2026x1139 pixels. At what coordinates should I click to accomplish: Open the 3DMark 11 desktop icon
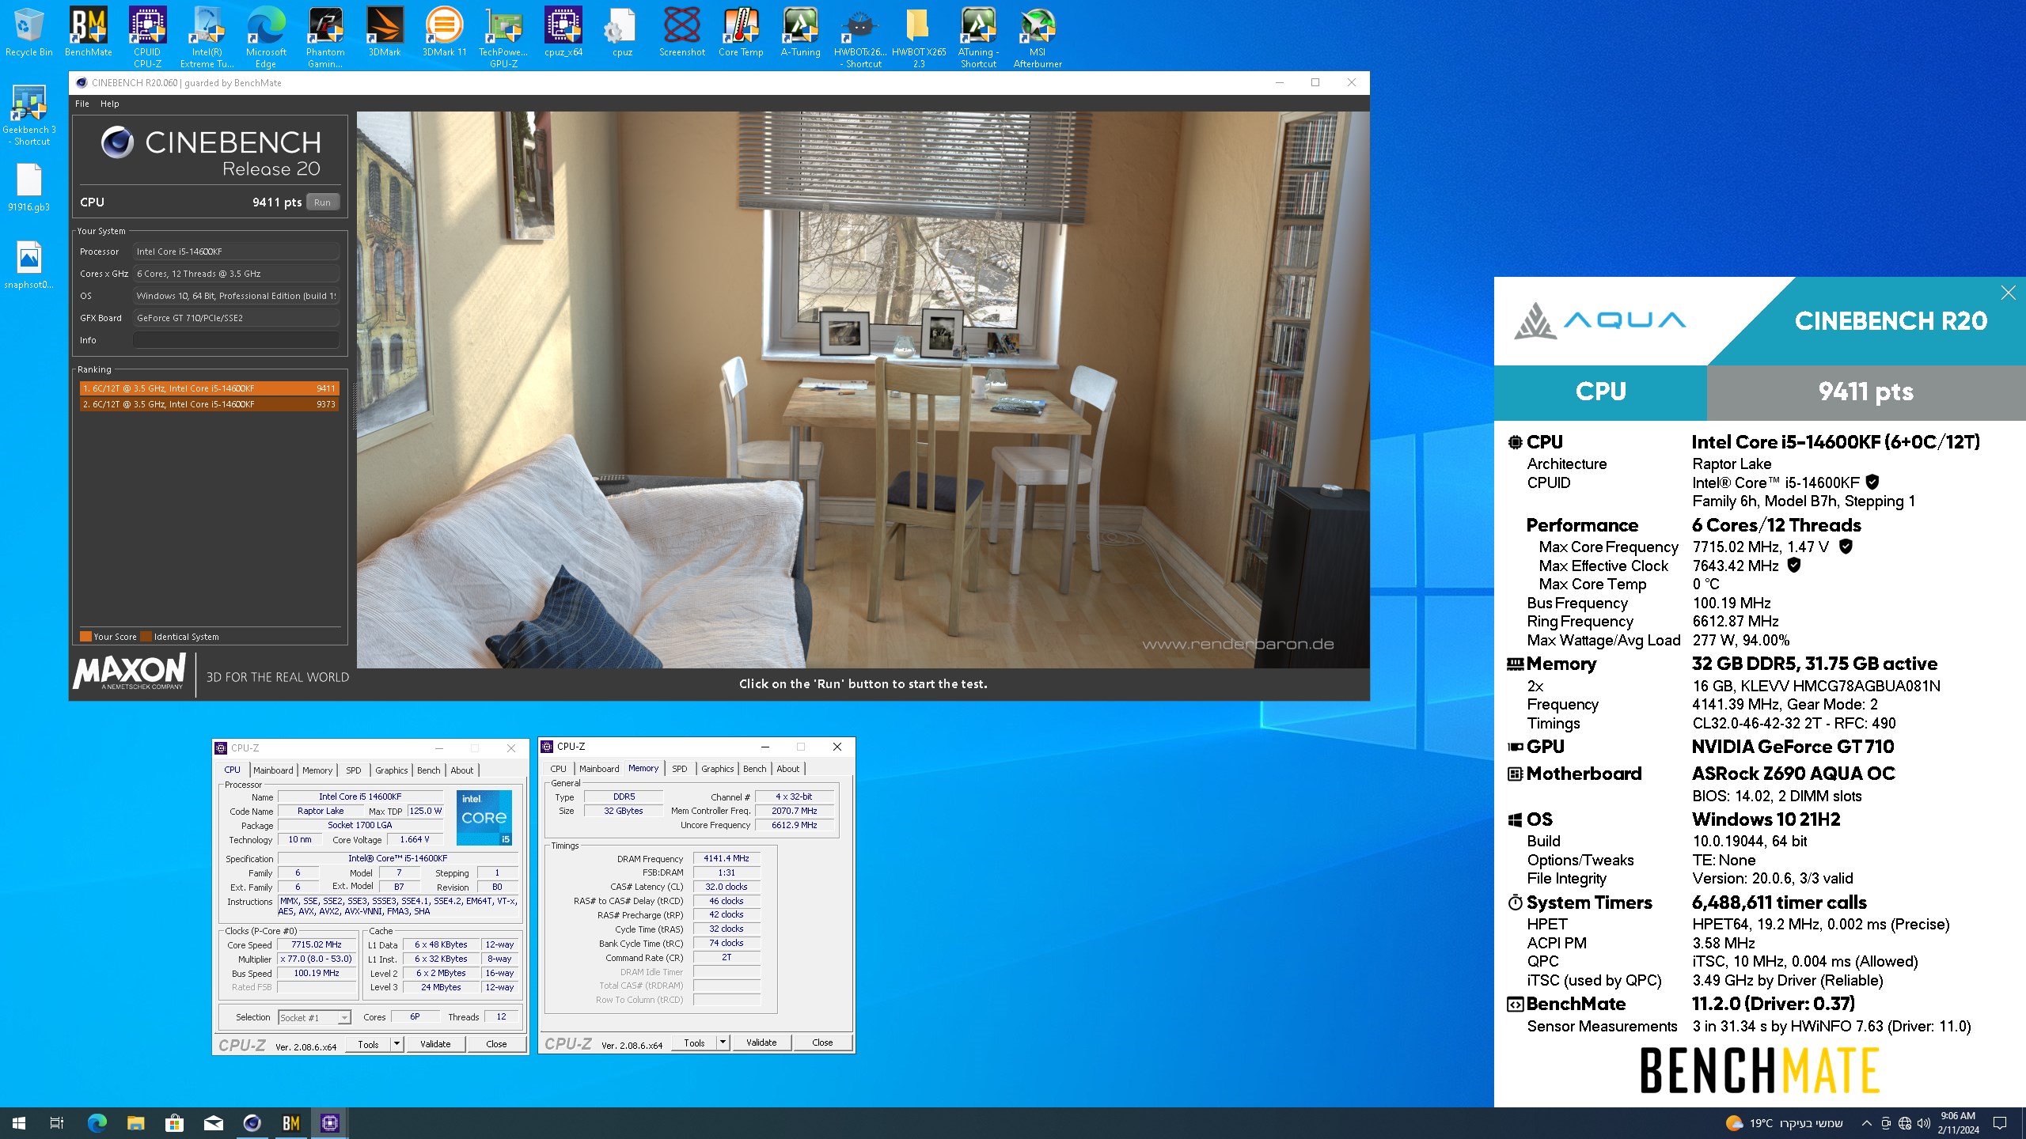(444, 33)
